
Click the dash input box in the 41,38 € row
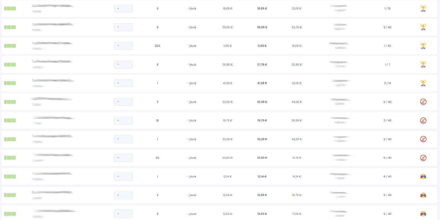[x=124, y=83]
